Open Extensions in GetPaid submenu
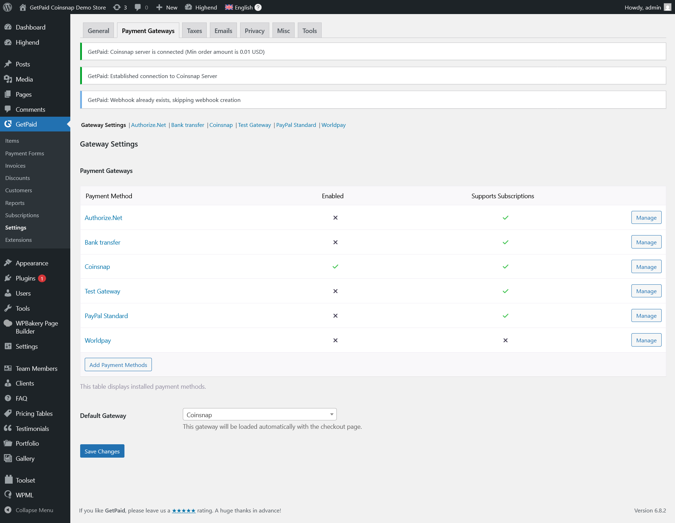The width and height of the screenshot is (675, 523). (19, 240)
